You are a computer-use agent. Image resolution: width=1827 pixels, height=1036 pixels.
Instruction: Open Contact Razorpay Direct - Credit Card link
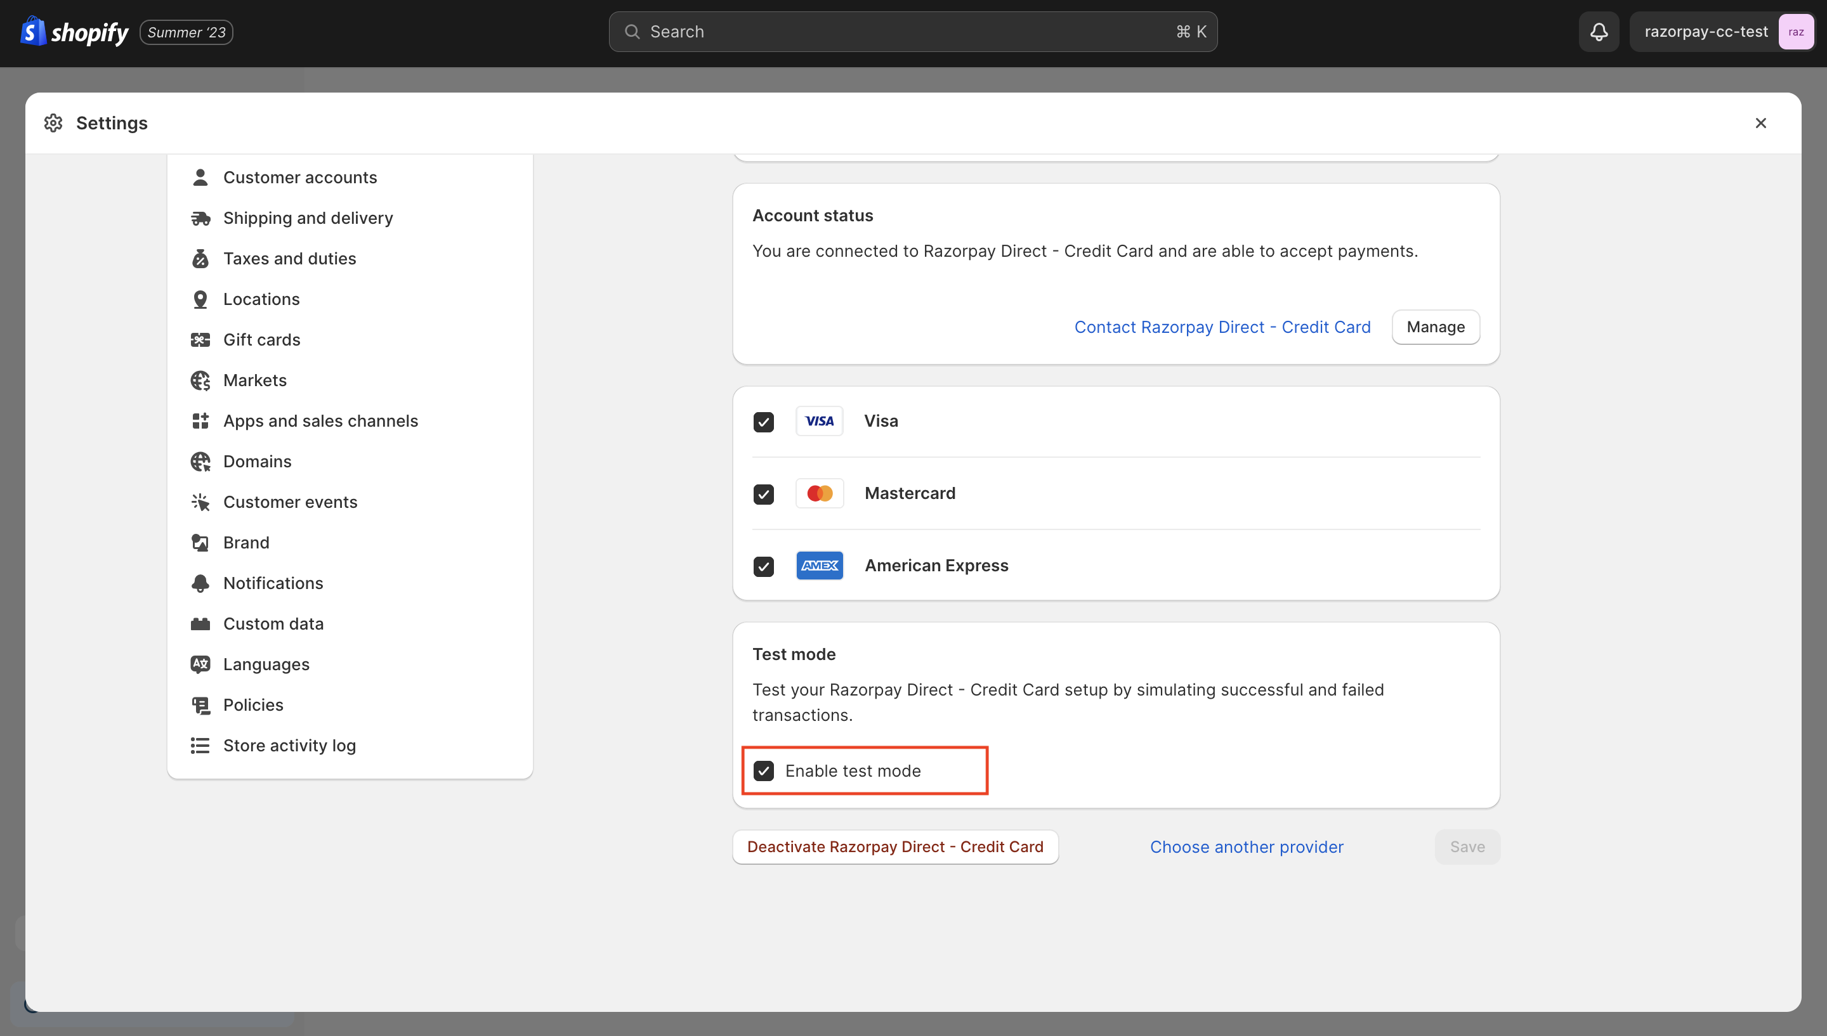pyautogui.click(x=1222, y=327)
